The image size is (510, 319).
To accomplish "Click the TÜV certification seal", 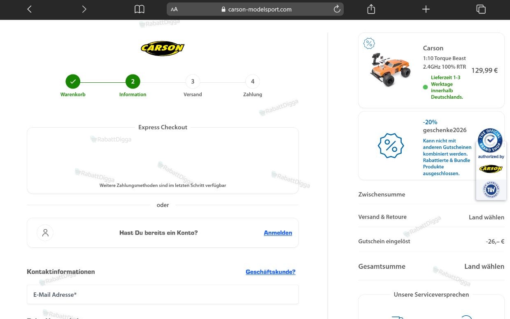I will tap(491, 190).
